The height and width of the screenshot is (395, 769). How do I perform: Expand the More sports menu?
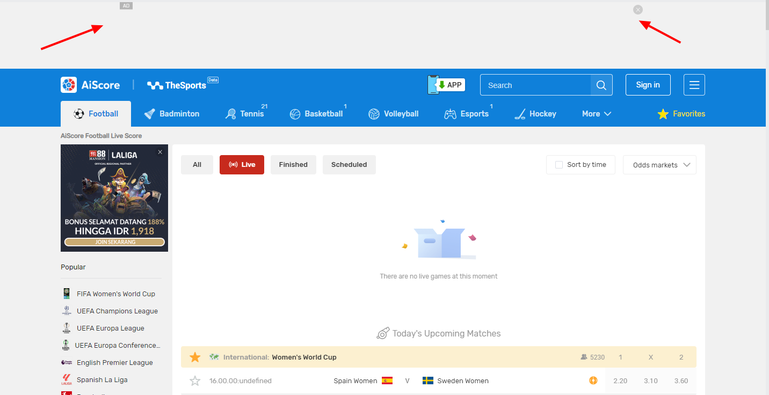click(596, 114)
